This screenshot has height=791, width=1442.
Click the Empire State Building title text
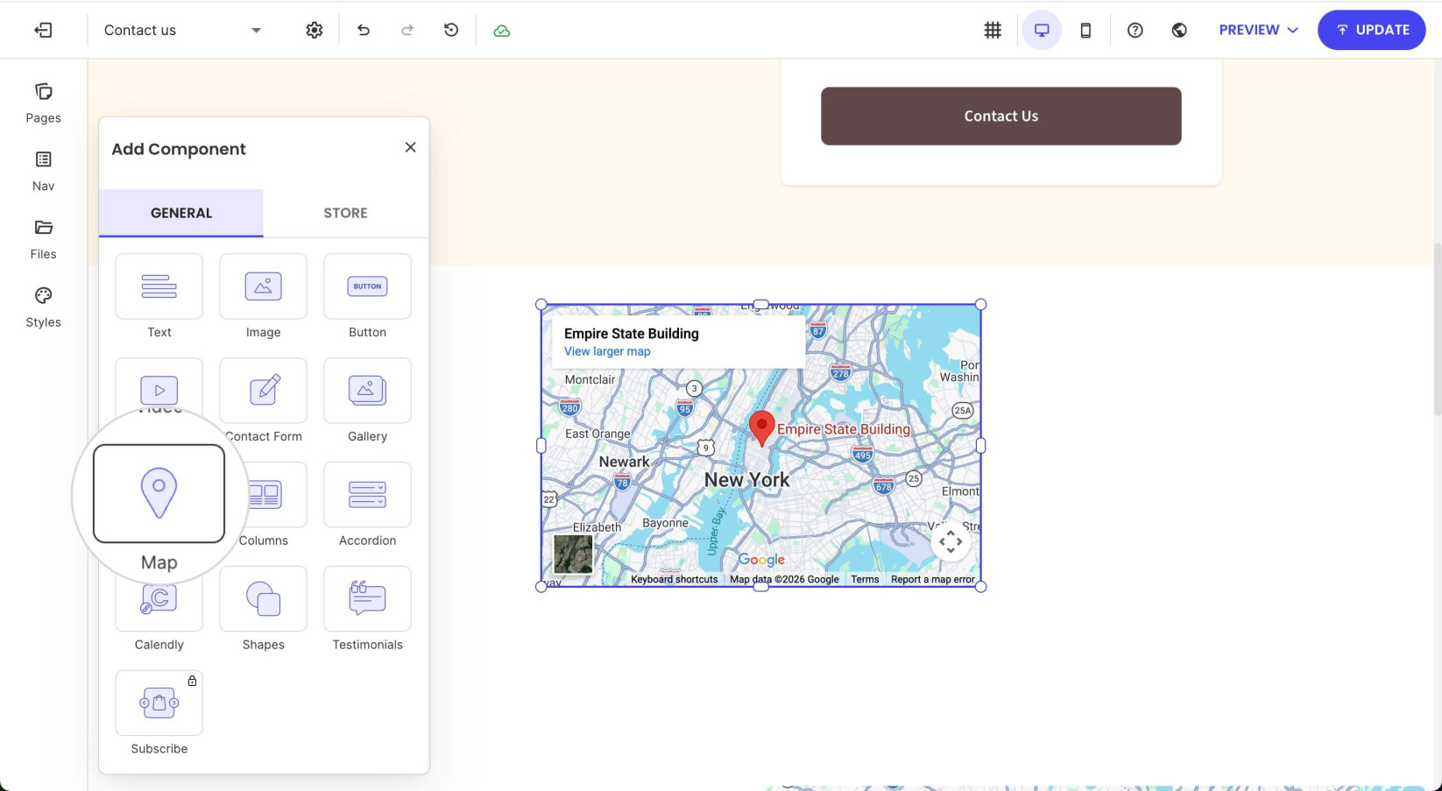click(632, 334)
